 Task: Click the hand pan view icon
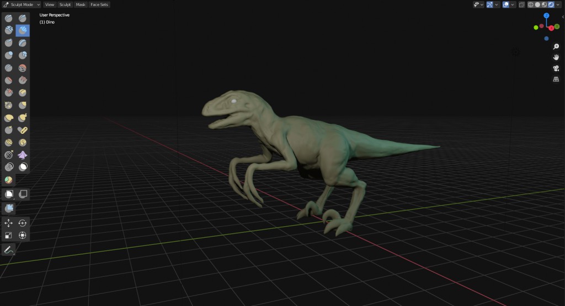tap(556, 57)
